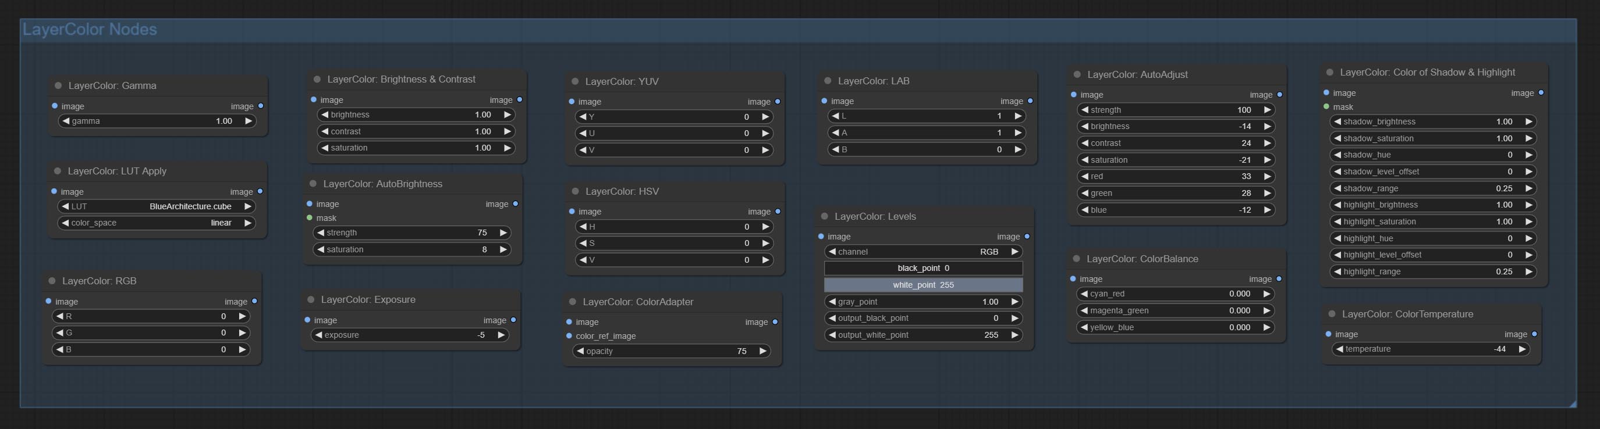Click the gray_point value slider
Viewport: 1600px width, 429px height.
click(x=924, y=302)
